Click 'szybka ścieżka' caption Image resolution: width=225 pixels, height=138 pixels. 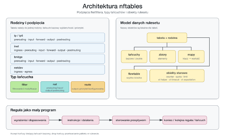point(134,78)
